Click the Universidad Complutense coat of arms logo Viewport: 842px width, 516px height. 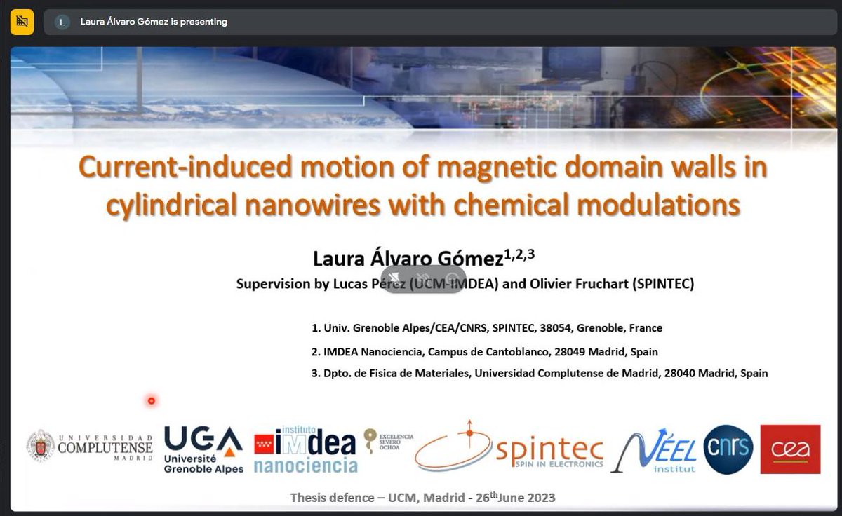click(x=40, y=447)
